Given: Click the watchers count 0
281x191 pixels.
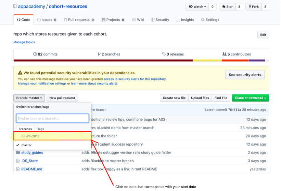Looking at the screenshot, I should pos(212,6).
